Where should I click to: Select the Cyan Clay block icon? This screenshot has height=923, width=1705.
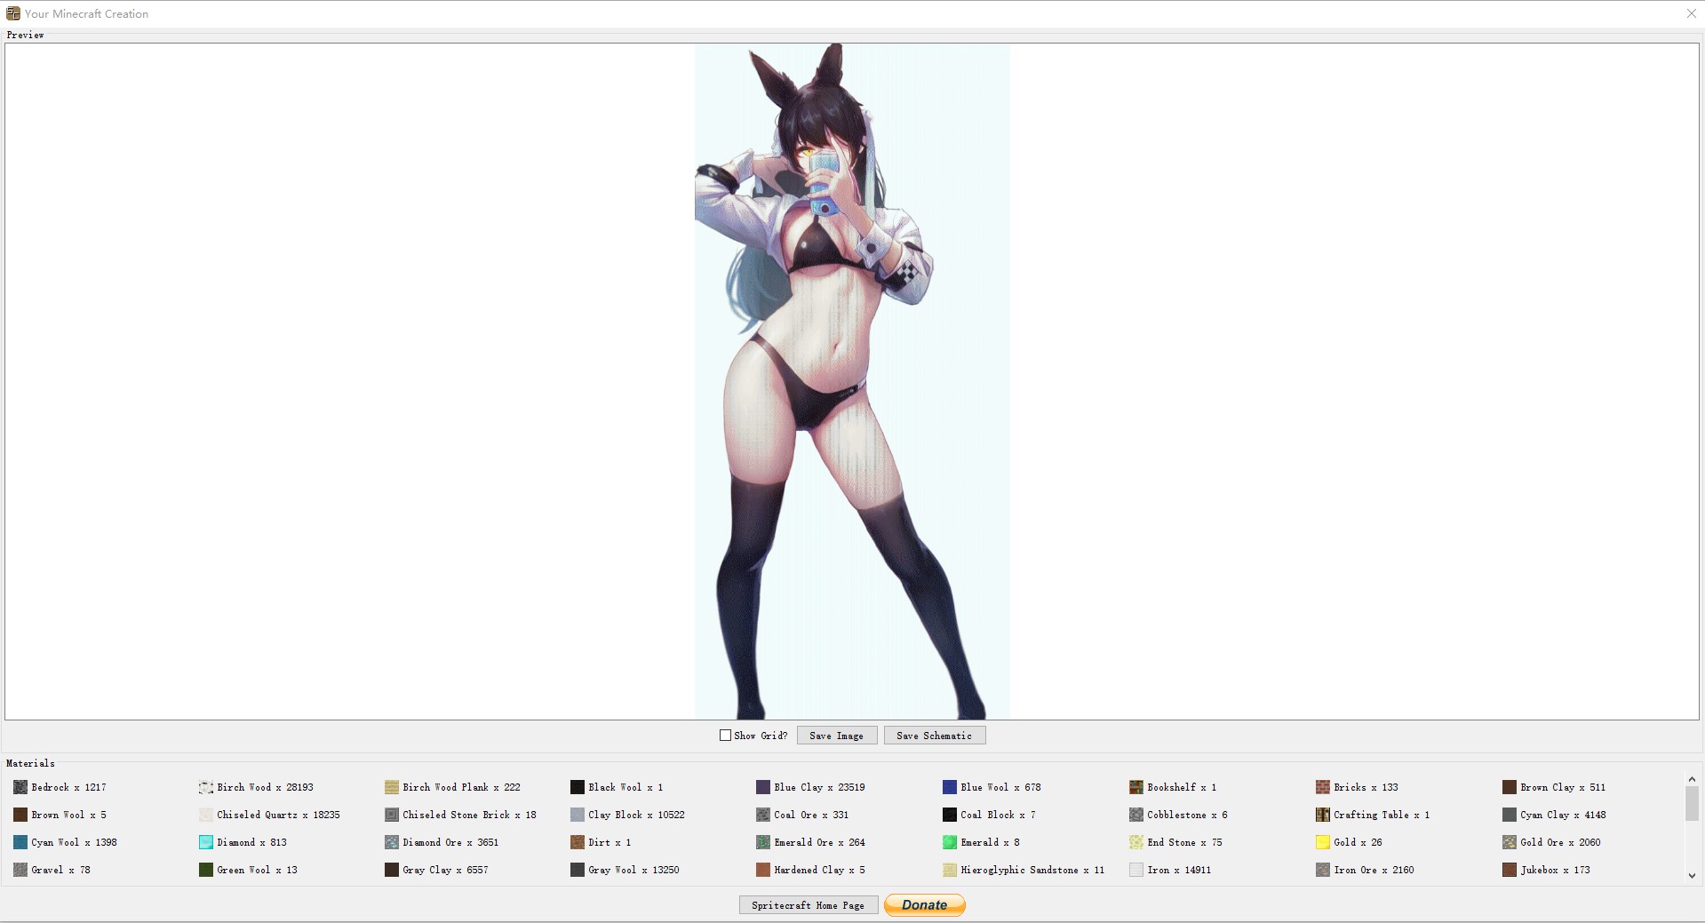pos(1510,815)
